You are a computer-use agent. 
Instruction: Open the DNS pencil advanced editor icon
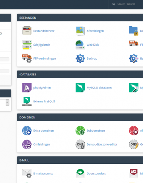[134, 144]
